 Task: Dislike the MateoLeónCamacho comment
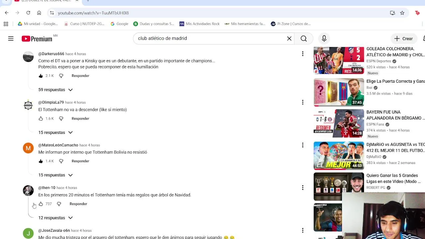pyautogui.click(x=61, y=161)
